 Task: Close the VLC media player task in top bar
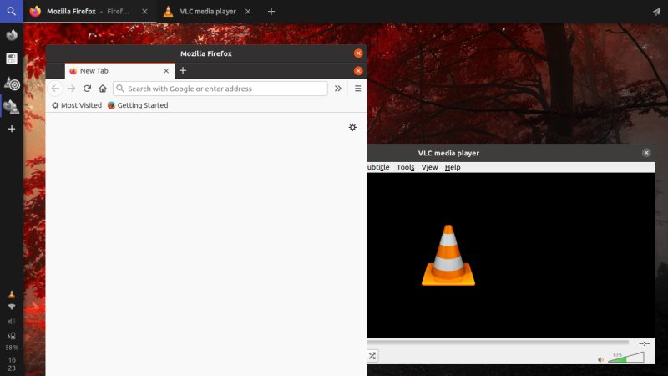point(248,12)
